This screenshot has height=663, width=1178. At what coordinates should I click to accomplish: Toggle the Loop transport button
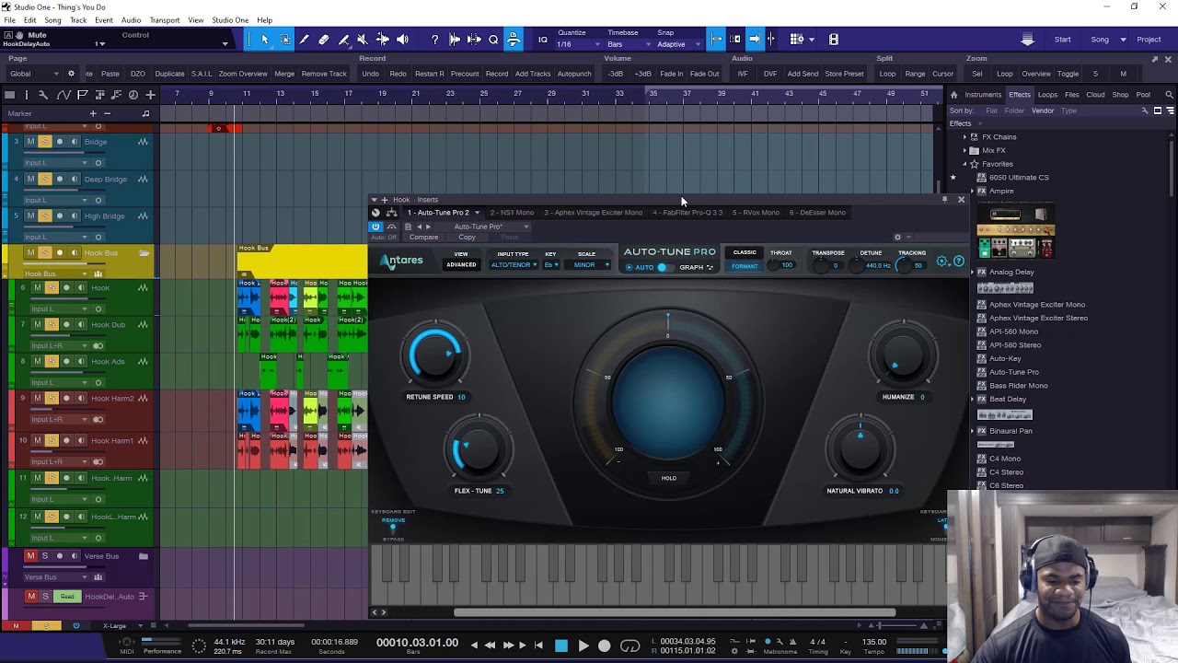(x=629, y=646)
